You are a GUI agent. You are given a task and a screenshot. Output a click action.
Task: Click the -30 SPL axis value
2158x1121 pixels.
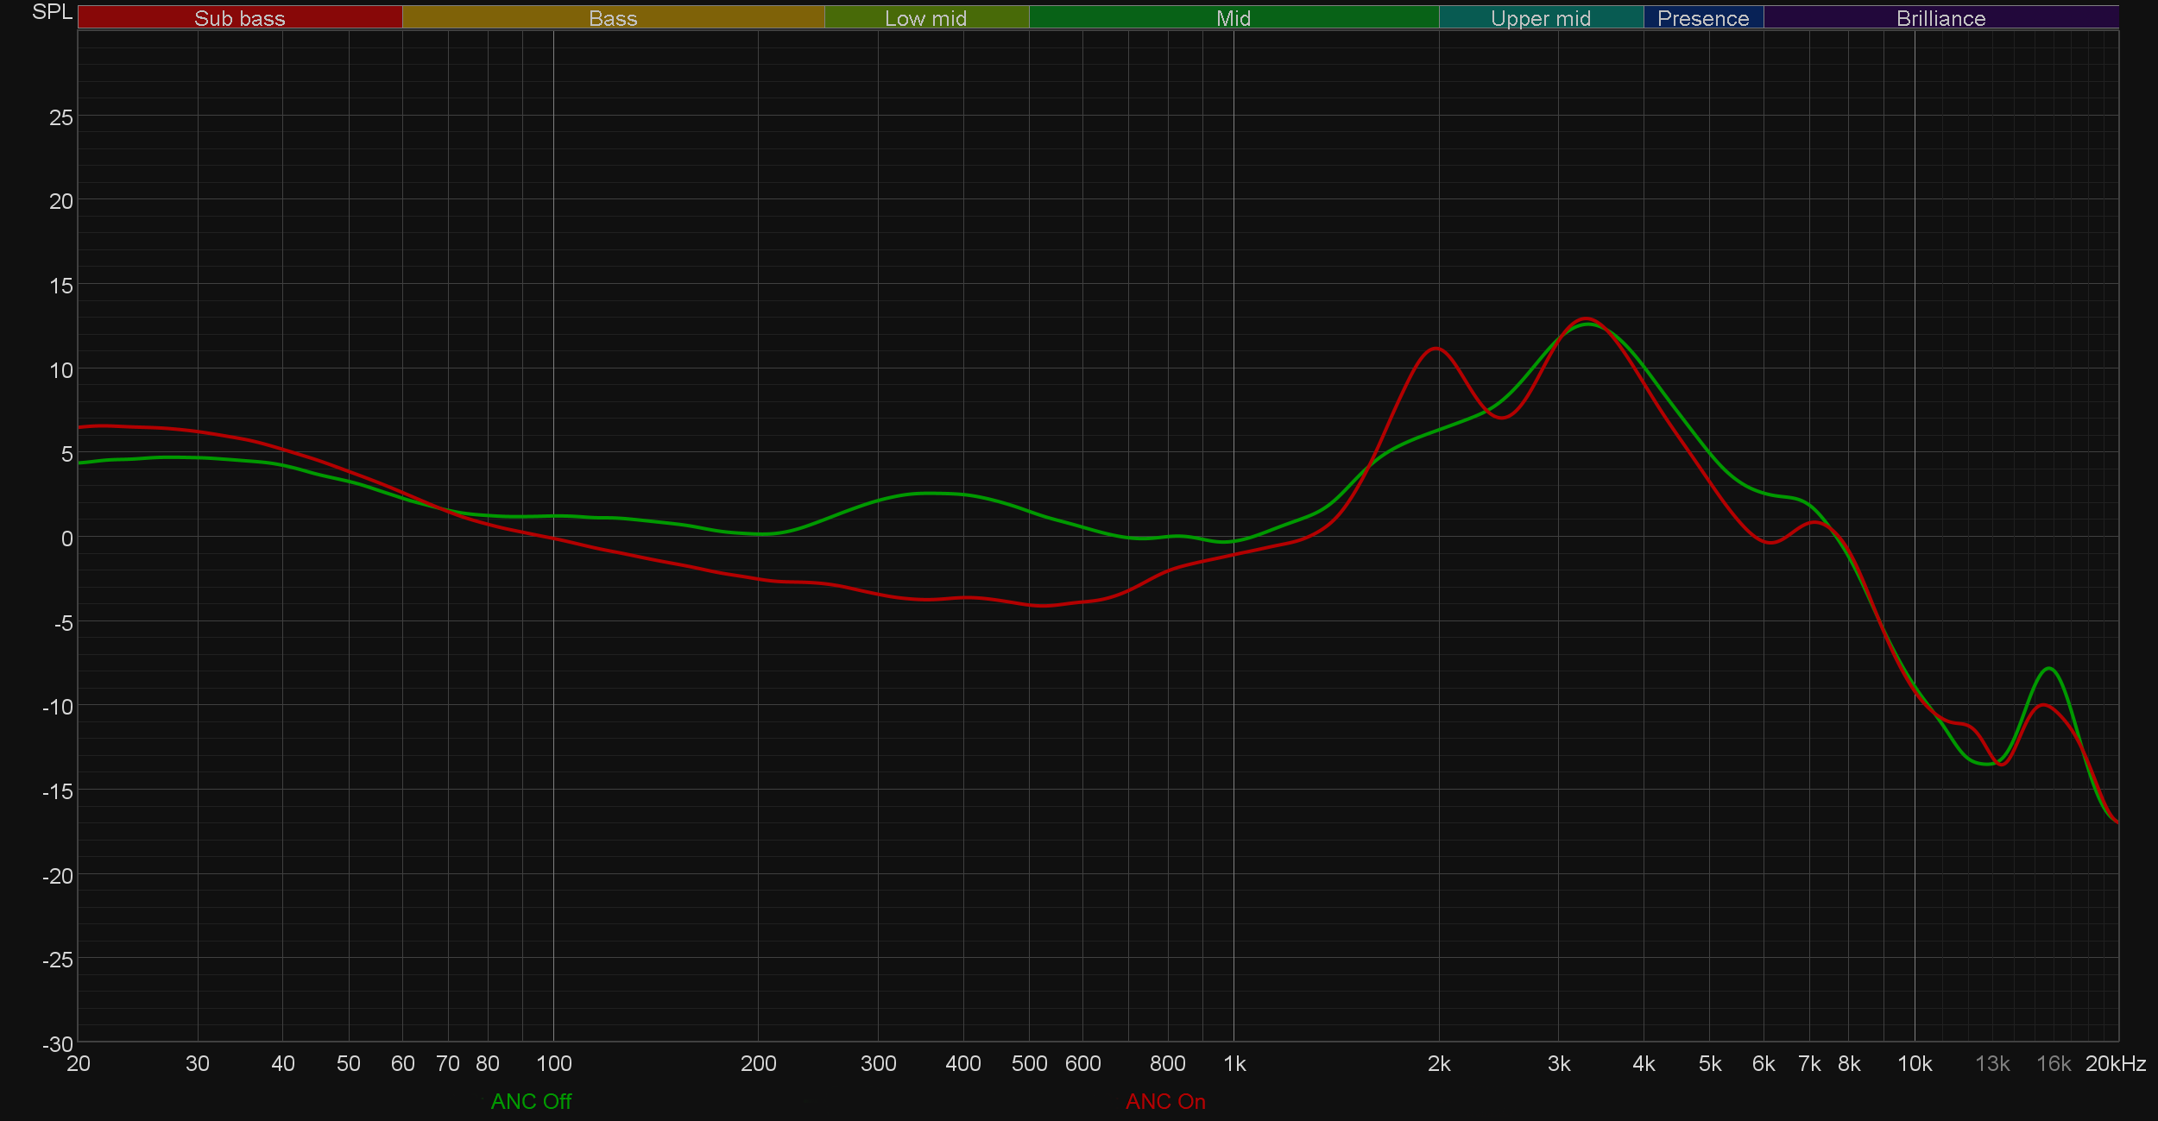coord(58,1044)
